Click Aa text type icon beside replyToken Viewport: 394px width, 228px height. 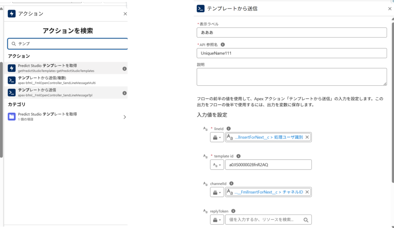pos(205,211)
